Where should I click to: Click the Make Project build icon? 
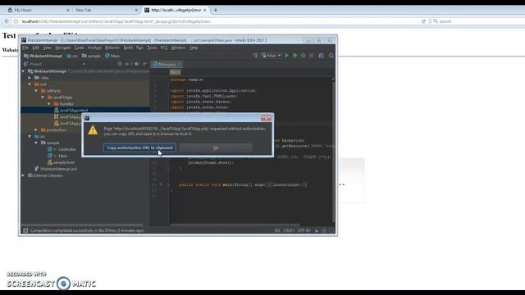255,56
